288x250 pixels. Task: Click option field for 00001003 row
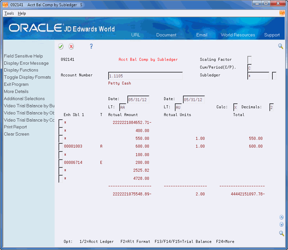(x=60, y=147)
